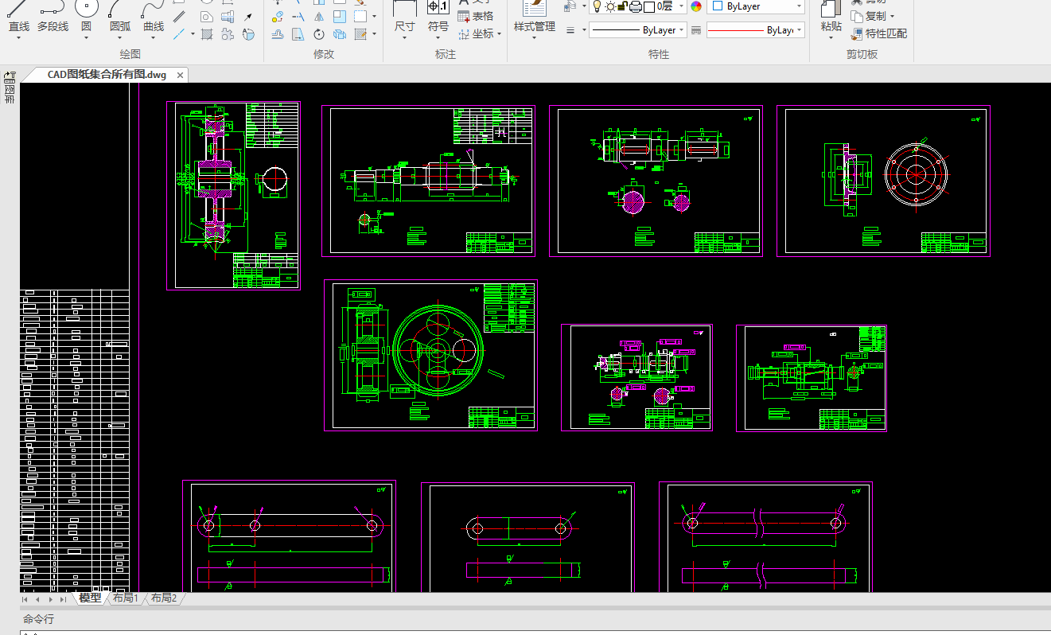Screen dimensions: 1051x635
Task: Close the CAD图纸集合所有图.dwg tab
Action: pos(180,75)
